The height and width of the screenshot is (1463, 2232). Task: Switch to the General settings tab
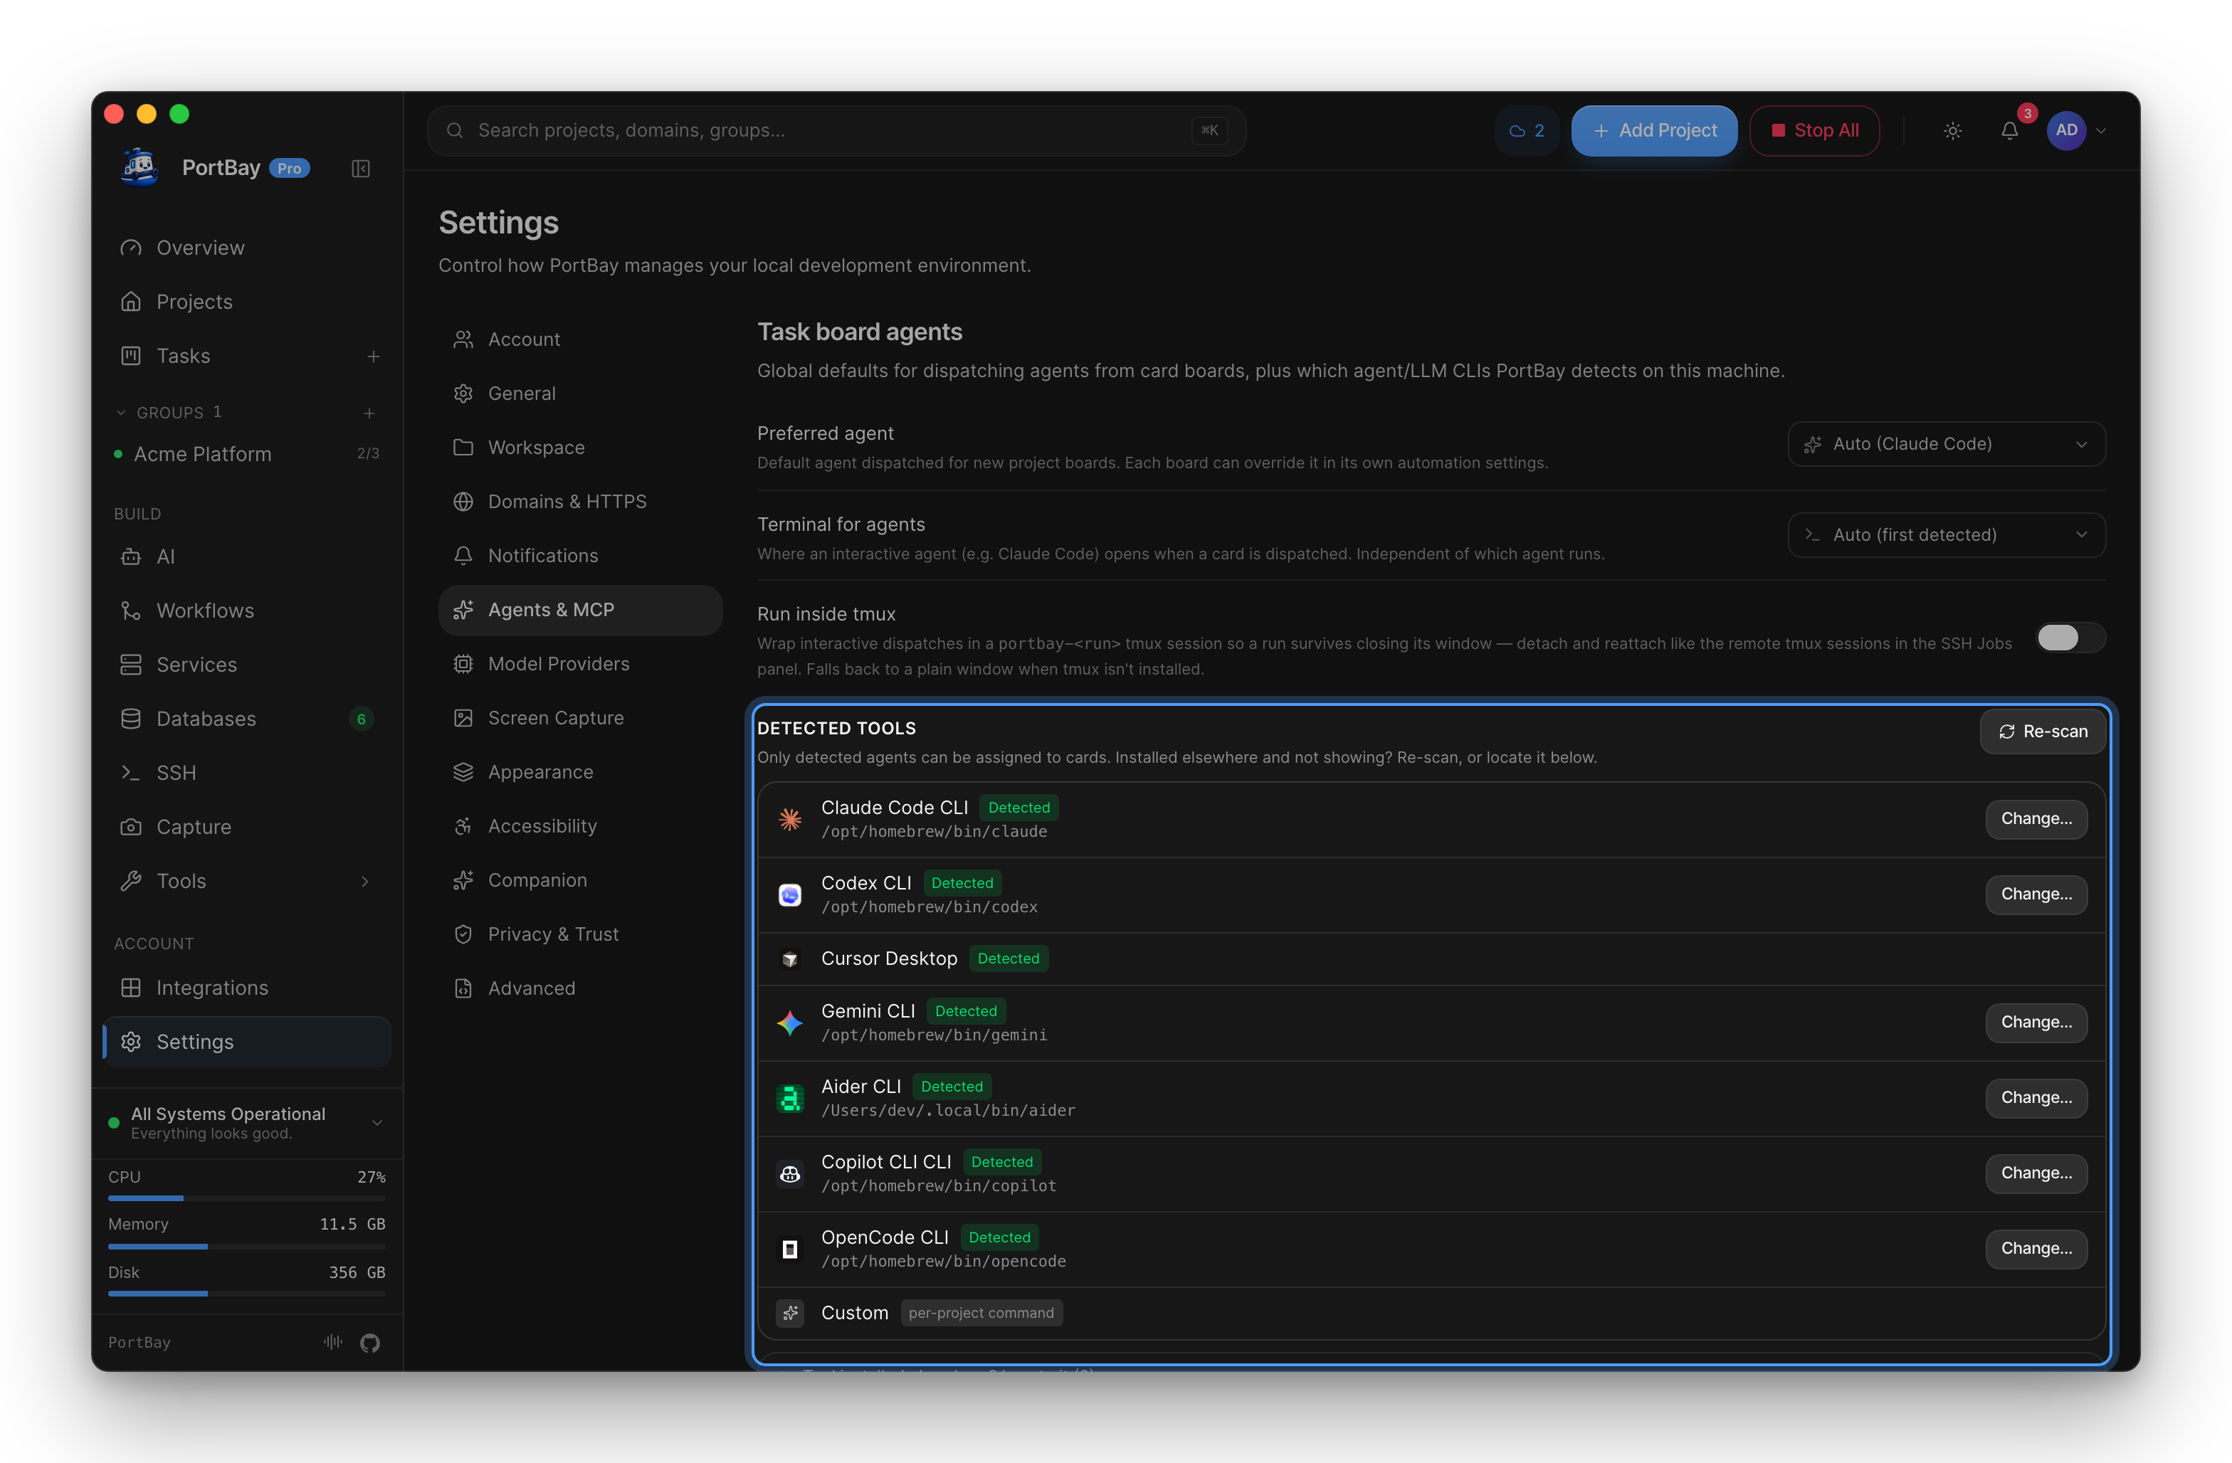[x=579, y=394]
